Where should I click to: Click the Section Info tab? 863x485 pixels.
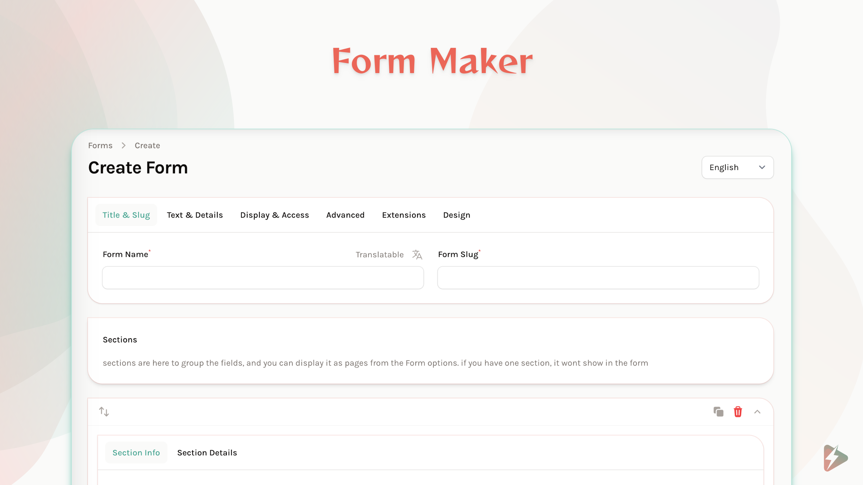(136, 452)
